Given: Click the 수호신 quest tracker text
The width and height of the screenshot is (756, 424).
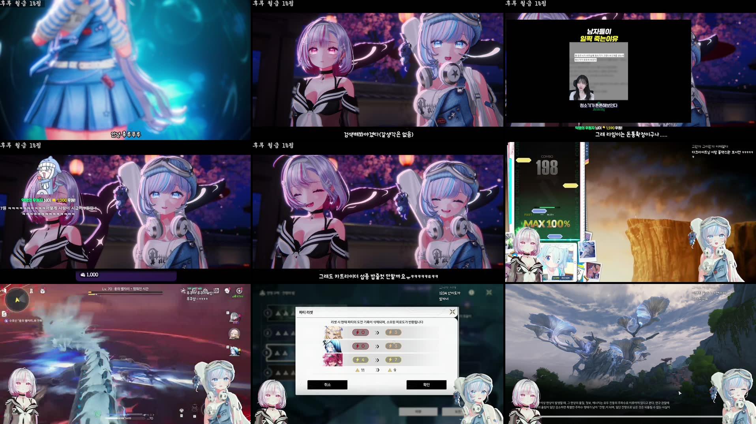Looking at the screenshot, I should [x=26, y=321].
